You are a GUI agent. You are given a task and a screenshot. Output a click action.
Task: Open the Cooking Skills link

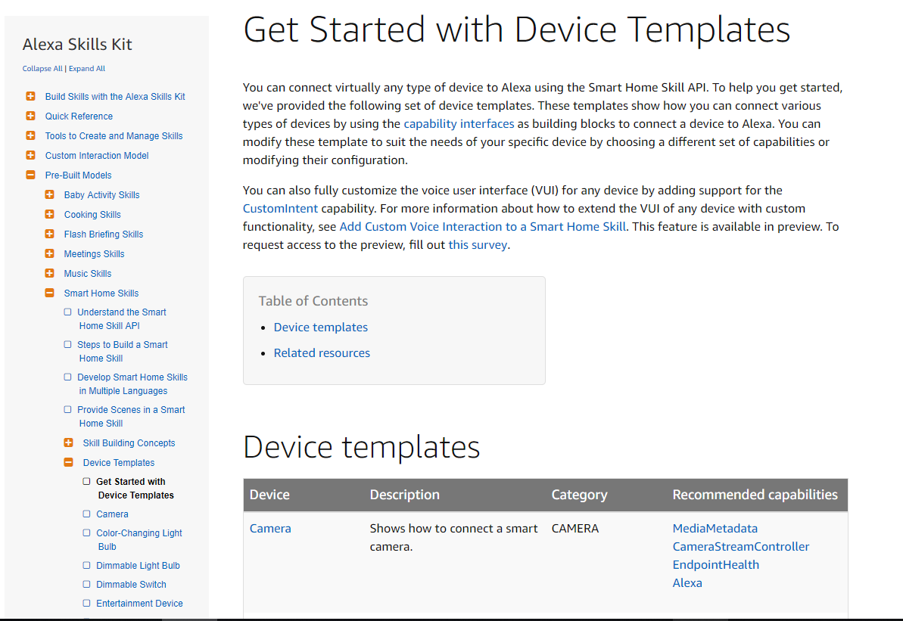click(92, 215)
